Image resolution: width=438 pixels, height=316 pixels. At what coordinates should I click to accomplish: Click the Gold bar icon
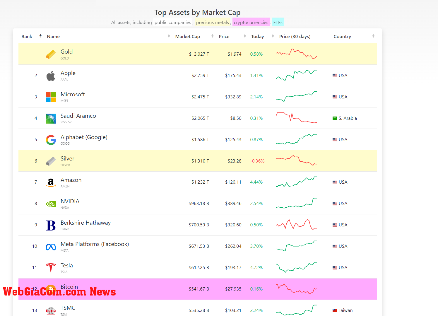(51, 54)
